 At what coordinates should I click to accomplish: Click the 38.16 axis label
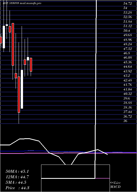pyautogui.click(x=128, y=108)
